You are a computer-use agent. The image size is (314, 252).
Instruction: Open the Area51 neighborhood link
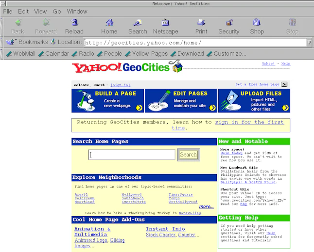click(81, 194)
